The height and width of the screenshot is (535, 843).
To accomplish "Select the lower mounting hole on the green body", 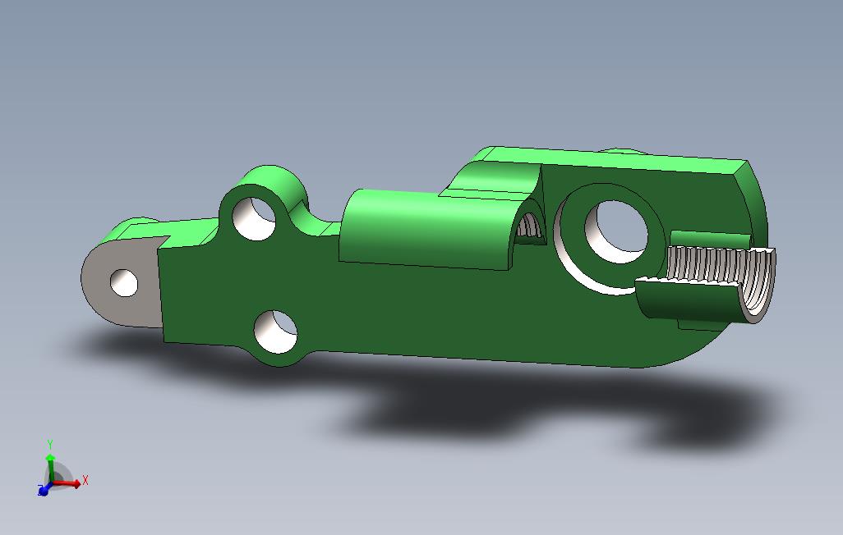I will tap(275, 332).
